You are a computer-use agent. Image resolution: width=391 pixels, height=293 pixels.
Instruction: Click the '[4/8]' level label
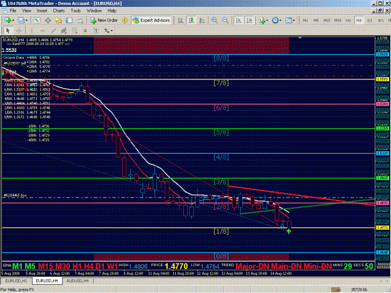(x=221, y=157)
